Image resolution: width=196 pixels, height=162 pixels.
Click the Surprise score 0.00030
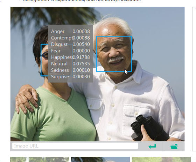(81, 76)
